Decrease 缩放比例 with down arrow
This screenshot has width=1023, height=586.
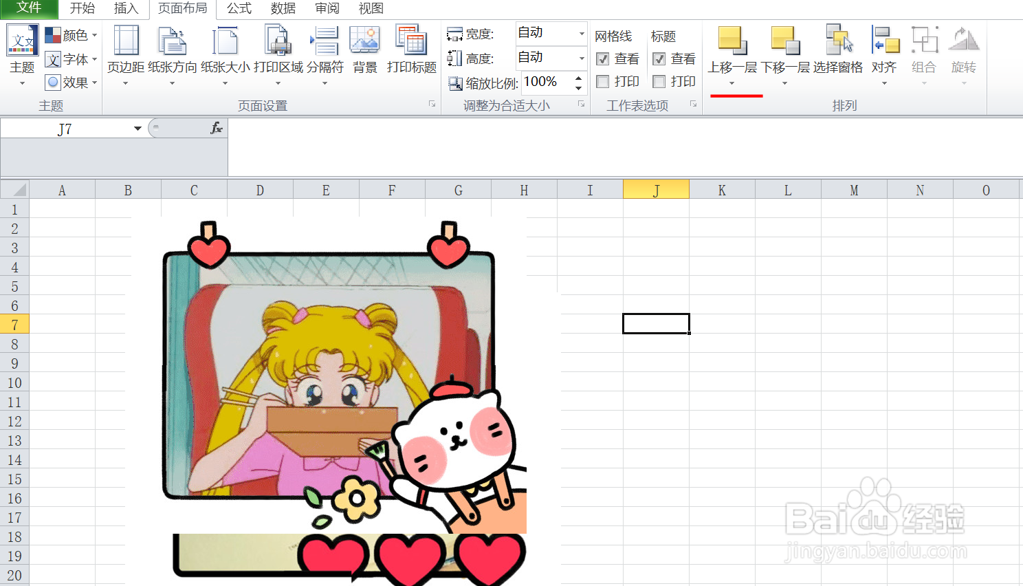(x=579, y=87)
